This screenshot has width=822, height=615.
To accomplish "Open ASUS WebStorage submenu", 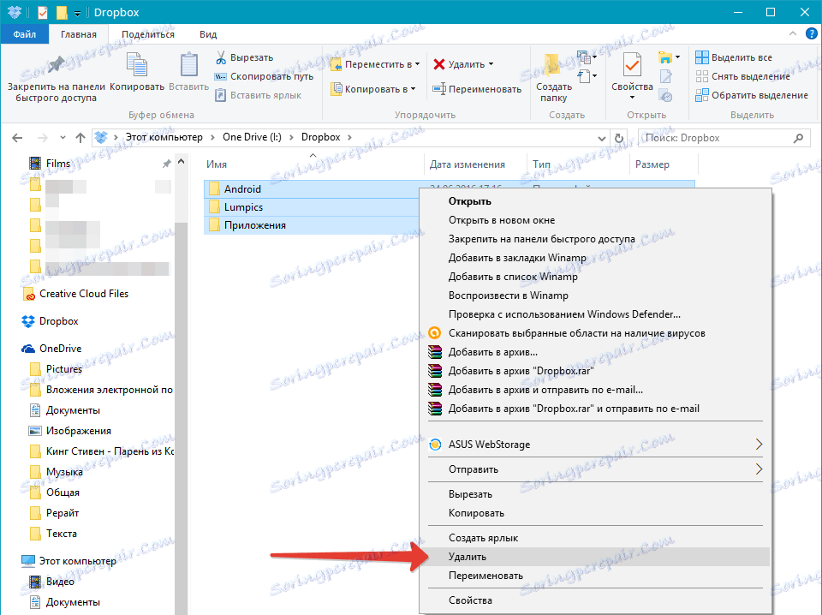I will point(596,445).
